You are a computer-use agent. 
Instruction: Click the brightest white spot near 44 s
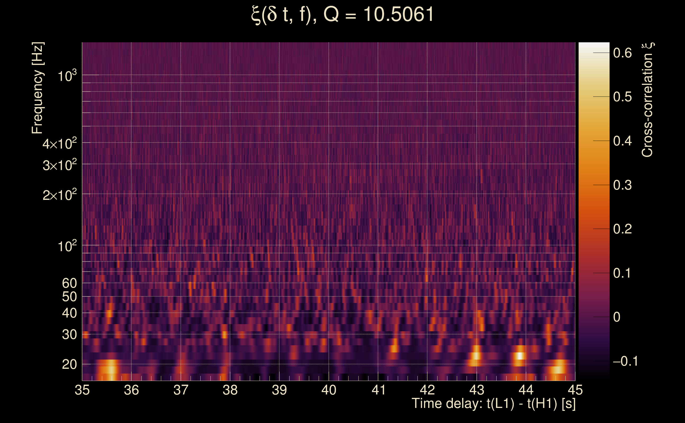click(x=520, y=356)
